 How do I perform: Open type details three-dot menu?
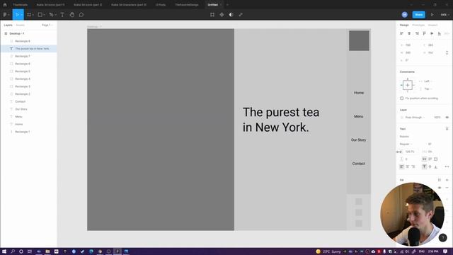coord(447,166)
